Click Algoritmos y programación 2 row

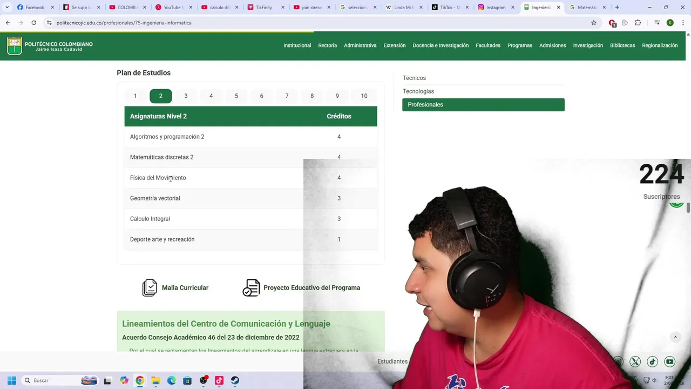(x=250, y=137)
